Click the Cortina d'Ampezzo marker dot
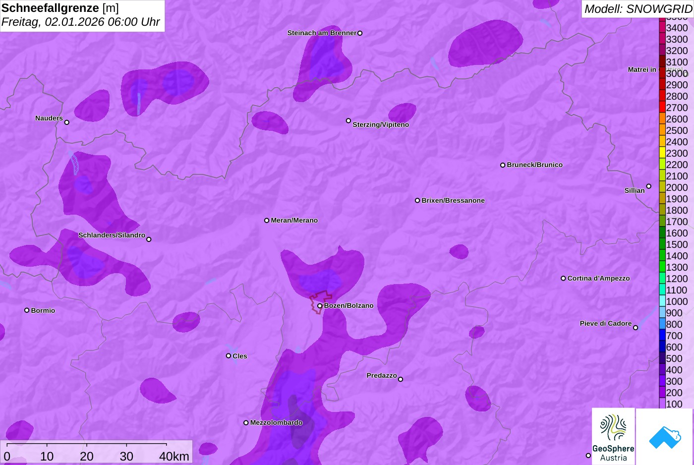694x465 pixels. [x=563, y=278]
